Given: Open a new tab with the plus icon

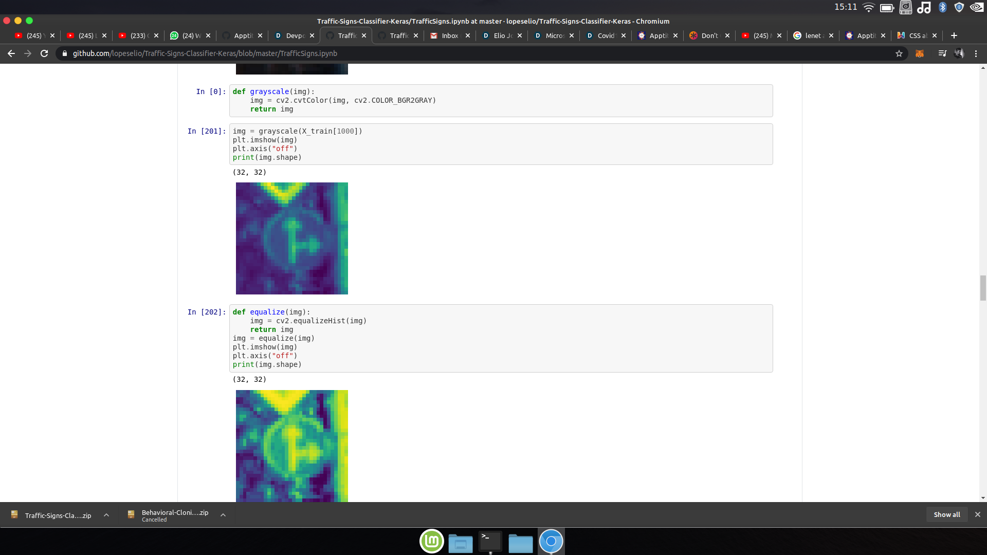Looking at the screenshot, I should (x=954, y=35).
